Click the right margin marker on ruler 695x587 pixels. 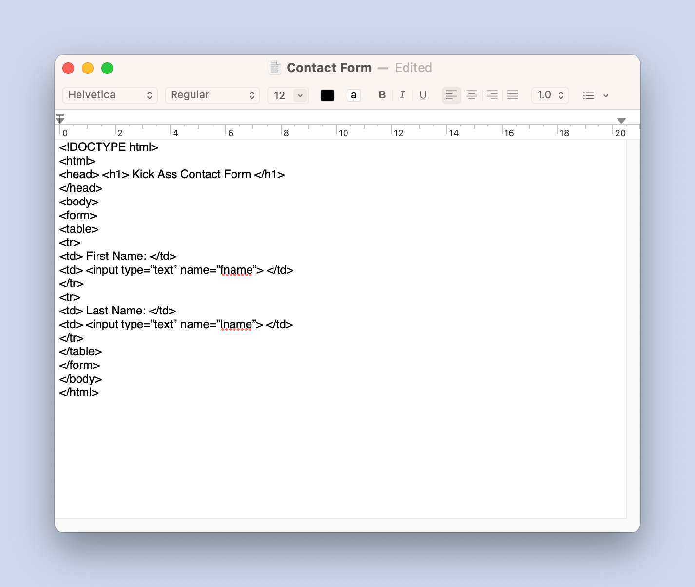click(x=621, y=120)
